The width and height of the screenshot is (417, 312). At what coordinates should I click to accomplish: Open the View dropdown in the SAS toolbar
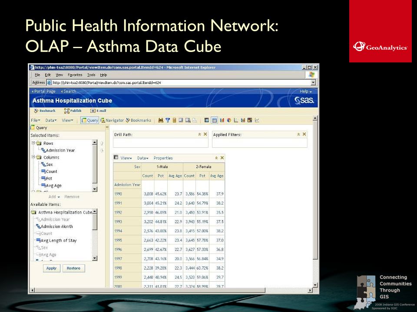[67, 120]
